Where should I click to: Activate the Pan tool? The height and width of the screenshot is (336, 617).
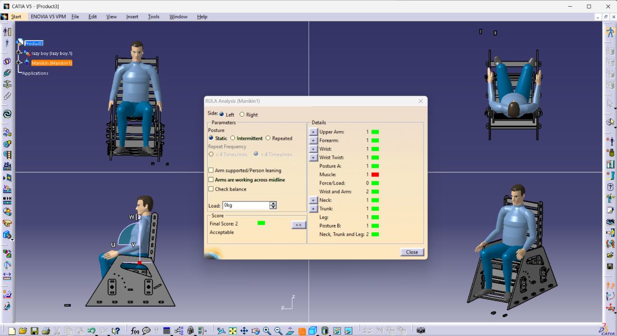pyautogui.click(x=244, y=330)
